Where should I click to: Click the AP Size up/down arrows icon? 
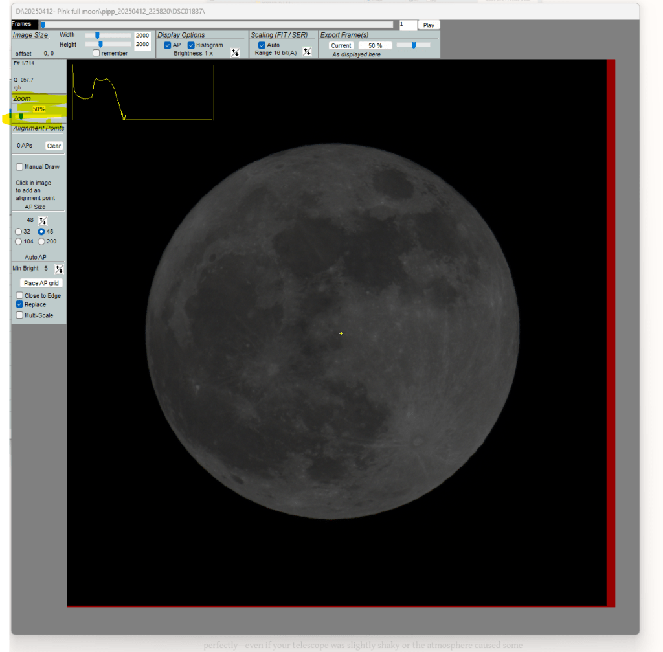[43, 221]
